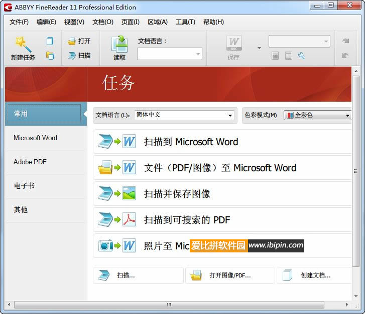Screen dimensions: 365x314
Task: Open the 帮助(H) menu
Action: (x=213, y=22)
